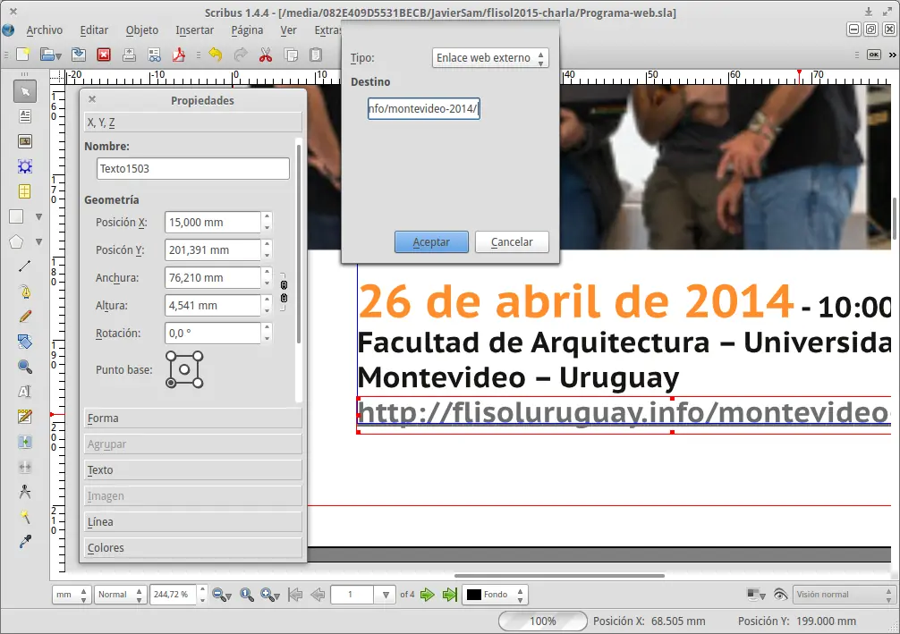Viewport: 900px width, 634px height.
Task: Select the Zoom magnifier tool in sidebar
Action: [x=25, y=367]
